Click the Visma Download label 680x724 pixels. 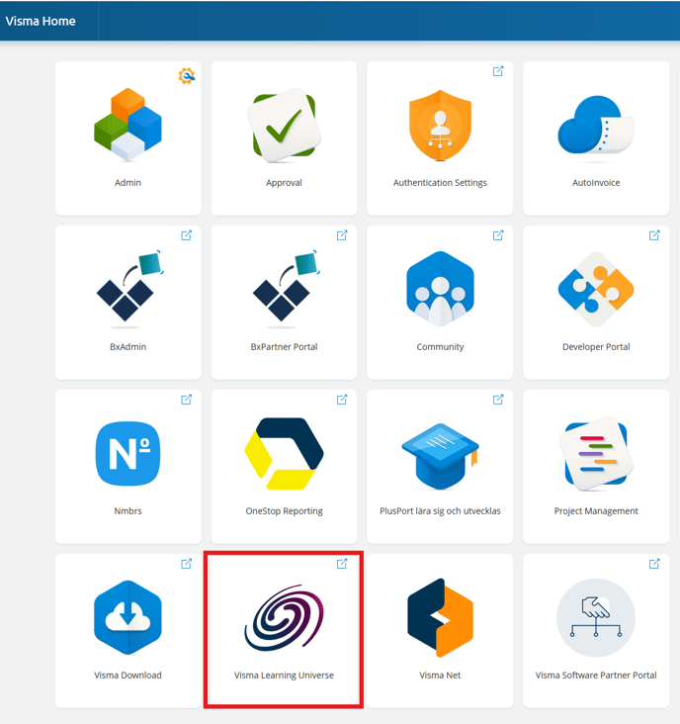pos(127,676)
